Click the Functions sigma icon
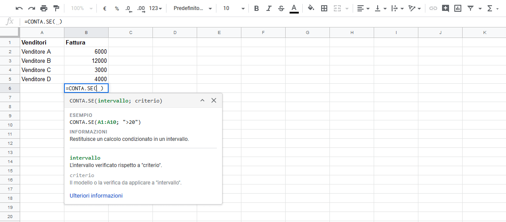Image resolution: width=506 pixels, height=222 pixels. (489, 8)
